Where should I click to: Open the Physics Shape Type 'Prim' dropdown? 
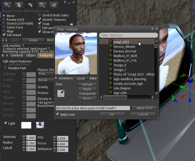46,74
